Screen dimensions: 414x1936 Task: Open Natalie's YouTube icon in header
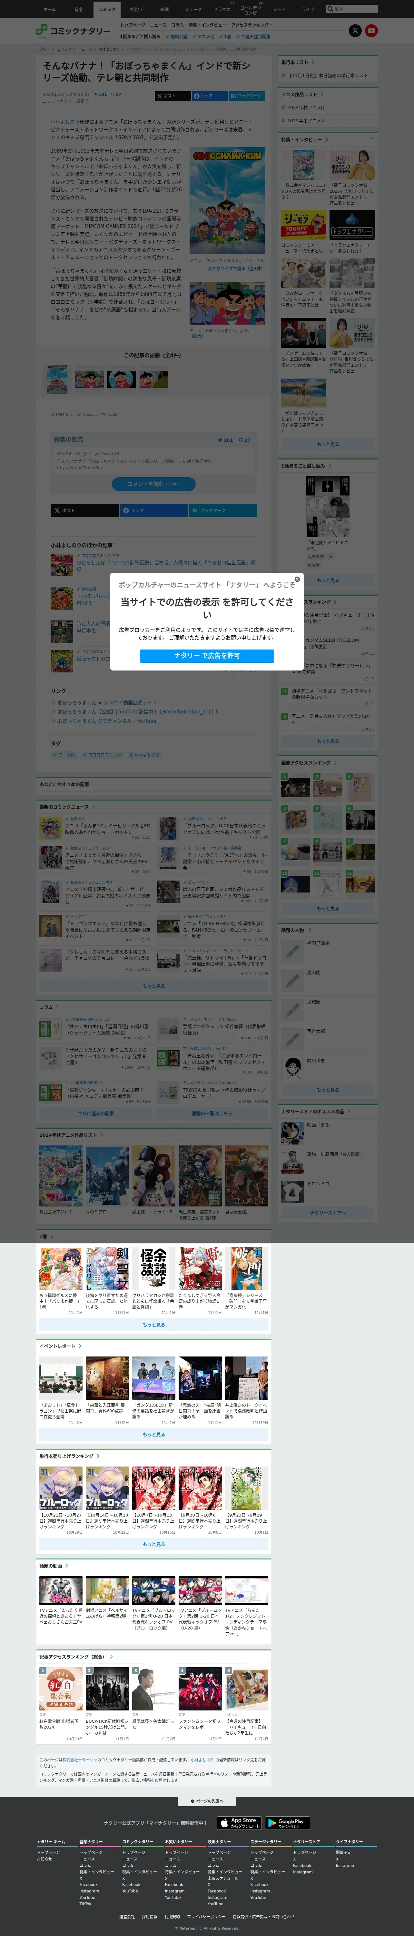coord(371,31)
